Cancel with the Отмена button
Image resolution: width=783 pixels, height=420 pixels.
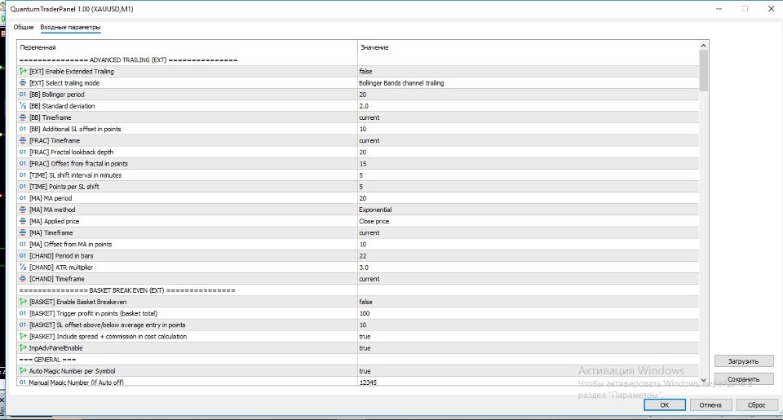coord(710,405)
